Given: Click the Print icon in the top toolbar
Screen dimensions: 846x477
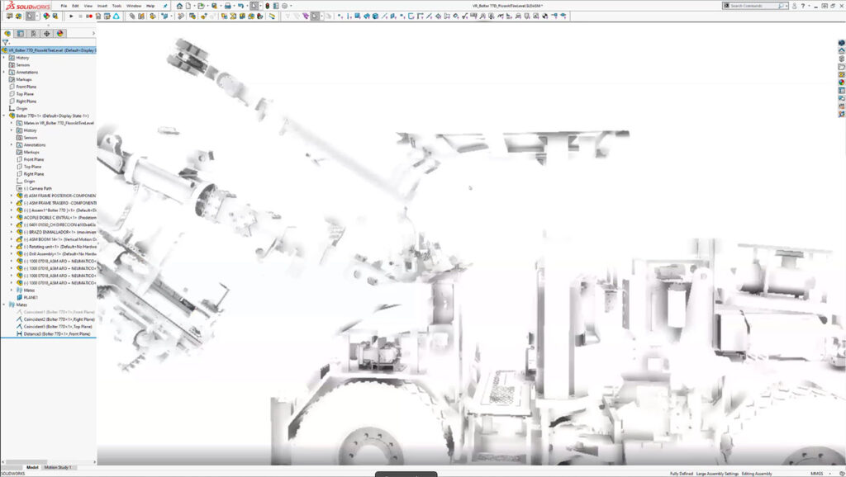Looking at the screenshot, I should coord(228,6).
